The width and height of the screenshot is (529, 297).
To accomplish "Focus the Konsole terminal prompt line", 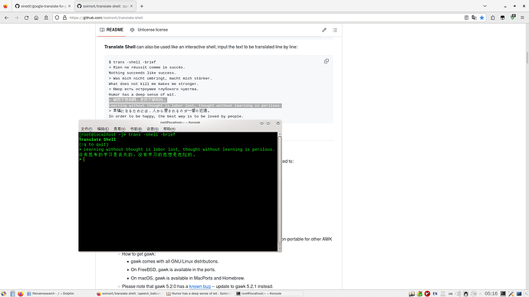I will (178, 159).
